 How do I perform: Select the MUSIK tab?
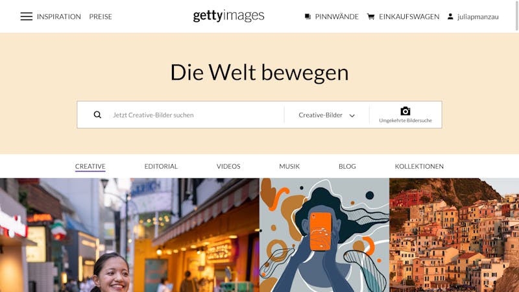[289, 166]
